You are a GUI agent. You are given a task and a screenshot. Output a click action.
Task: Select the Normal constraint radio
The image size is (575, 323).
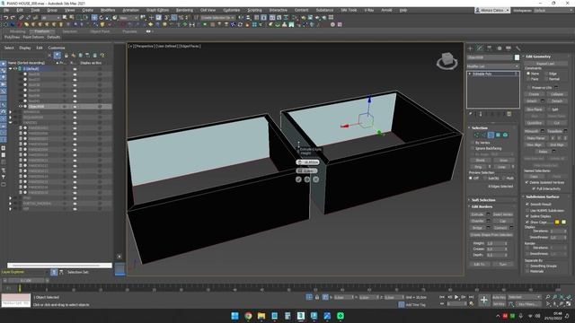[x=546, y=79]
